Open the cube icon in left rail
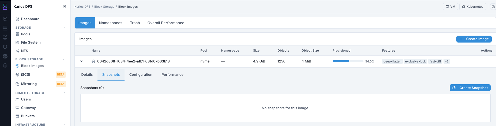This screenshot has height=126, width=496. click(x=5, y=19)
